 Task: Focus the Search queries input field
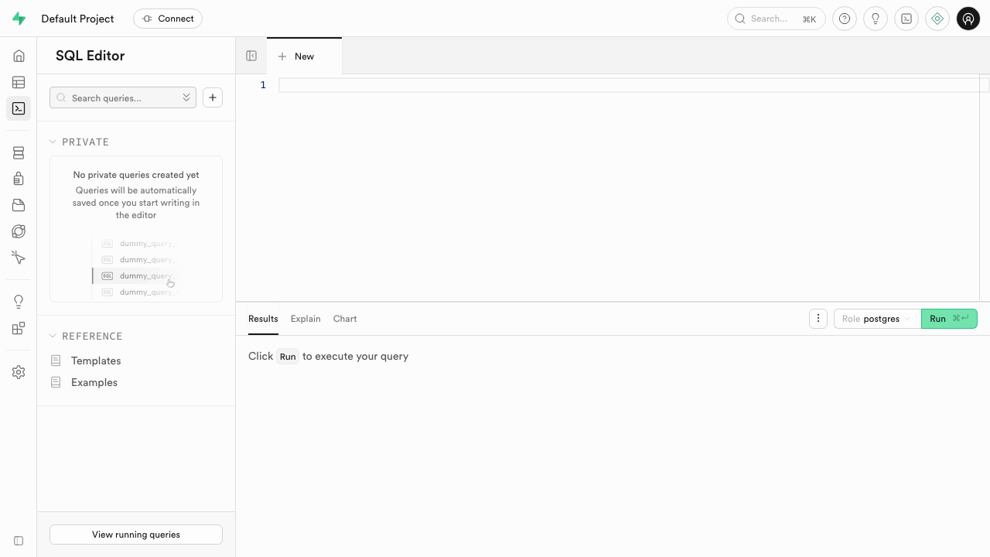coord(123,97)
